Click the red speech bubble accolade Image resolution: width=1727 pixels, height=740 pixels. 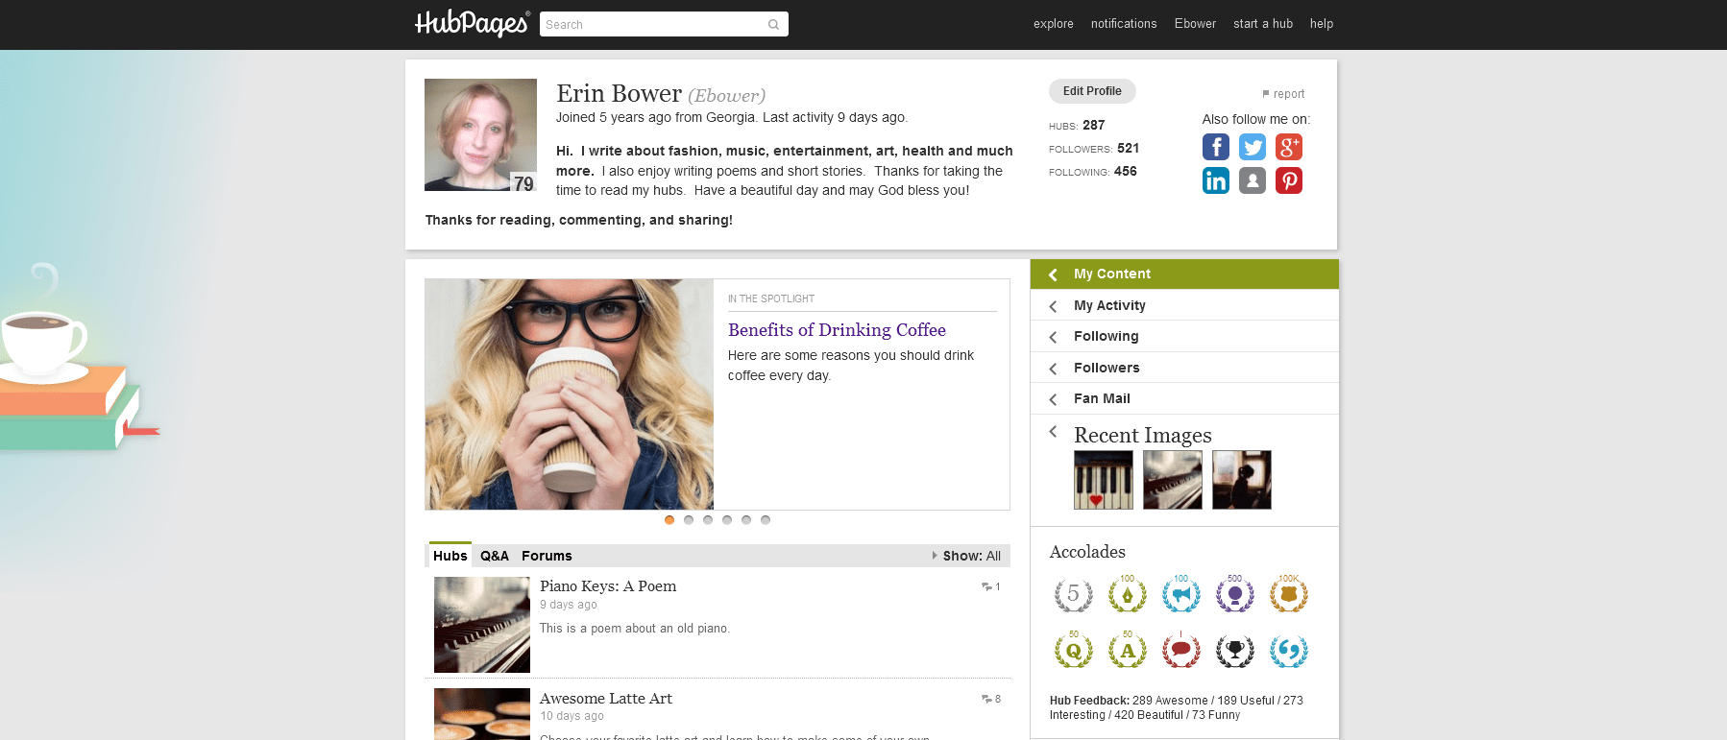[1181, 651]
